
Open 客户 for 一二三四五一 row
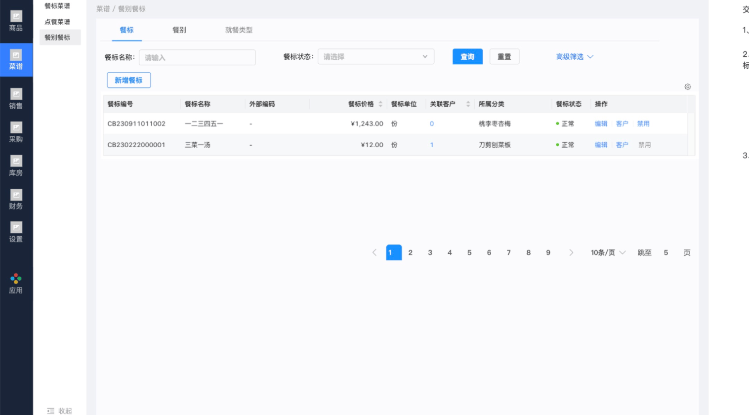[622, 124]
